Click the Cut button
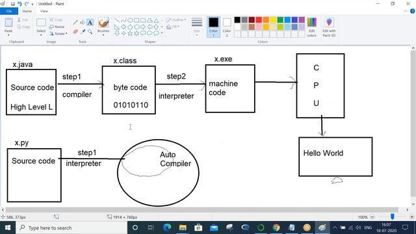 23,20
